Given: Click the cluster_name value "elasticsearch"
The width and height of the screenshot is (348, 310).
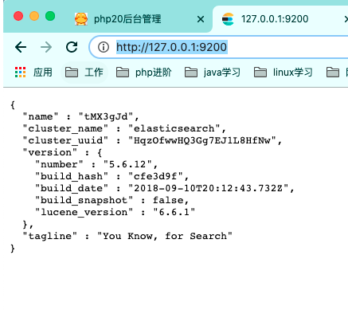Looking at the screenshot, I should [174, 128].
